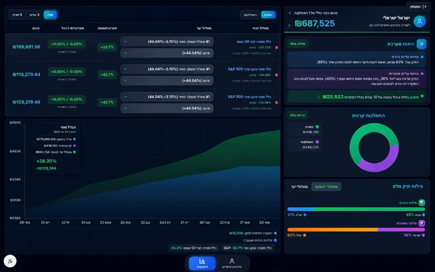Switch the time range to 5 שנים

(17, 15)
